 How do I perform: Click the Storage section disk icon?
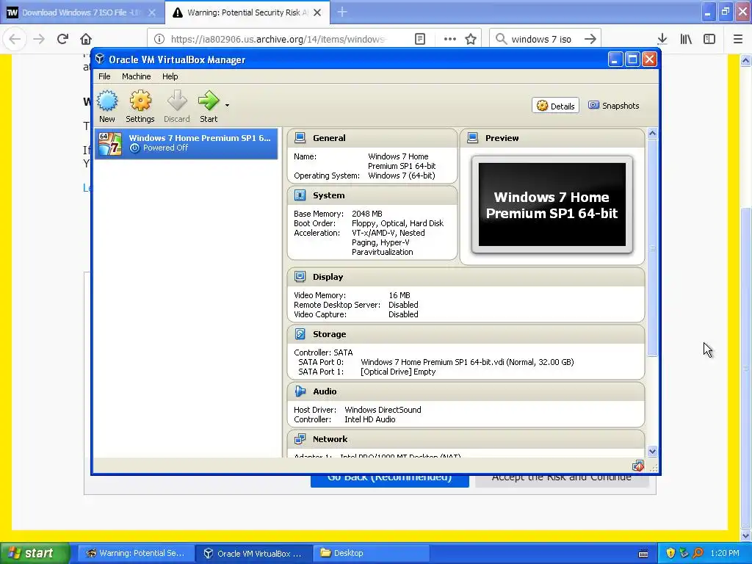300,334
